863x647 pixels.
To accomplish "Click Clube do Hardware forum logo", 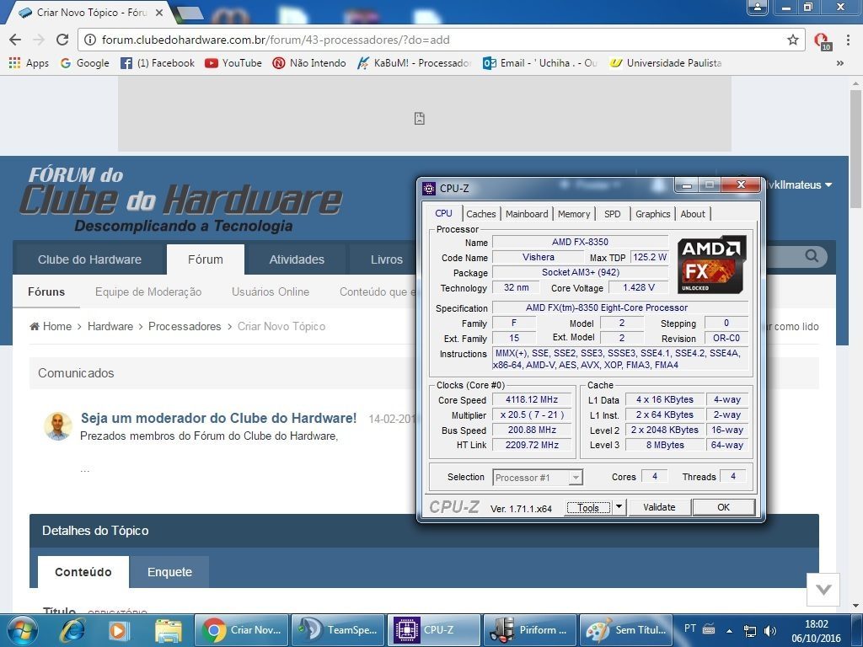I will (x=182, y=199).
